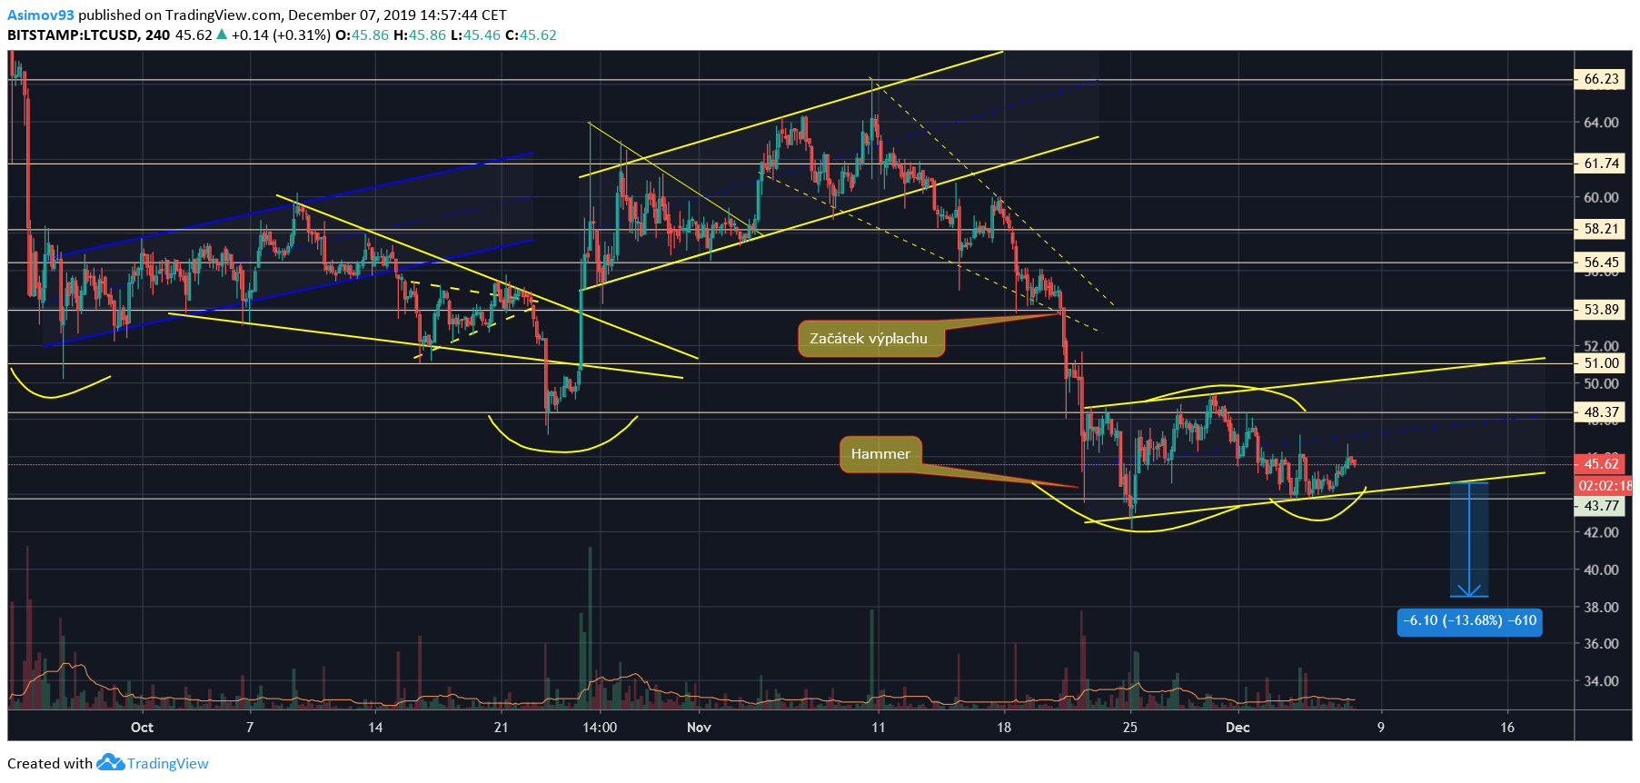Click the 40.00 axis price tick
This screenshot has width=1640, height=783.
click(x=1601, y=570)
